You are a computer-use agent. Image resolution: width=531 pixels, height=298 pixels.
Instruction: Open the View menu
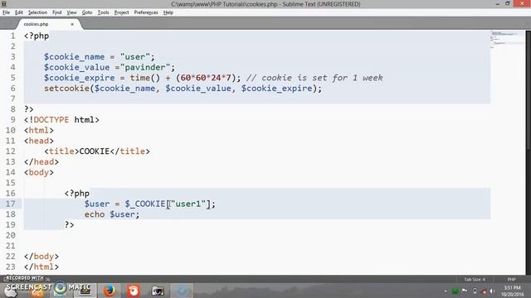71,12
